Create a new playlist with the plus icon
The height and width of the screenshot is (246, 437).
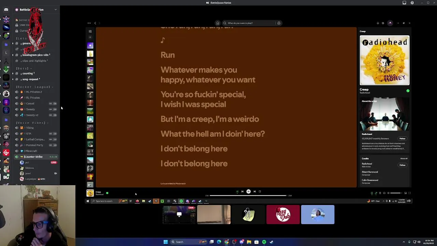[90, 37]
